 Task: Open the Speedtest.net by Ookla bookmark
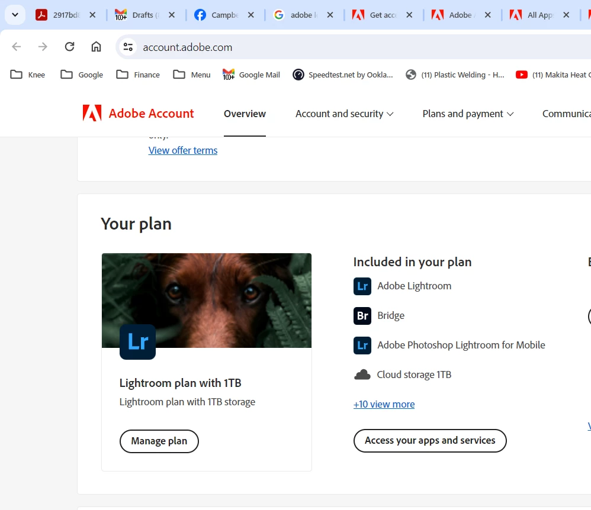pyautogui.click(x=343, y=75)
